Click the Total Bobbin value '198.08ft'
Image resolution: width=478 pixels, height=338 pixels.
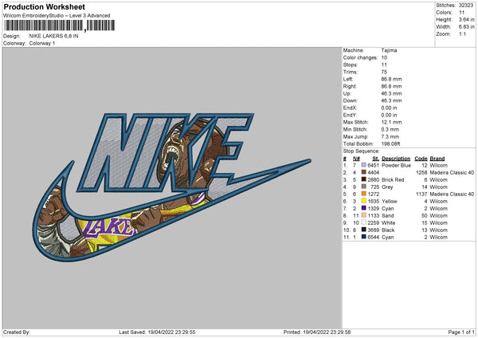[x=390, y=143]
